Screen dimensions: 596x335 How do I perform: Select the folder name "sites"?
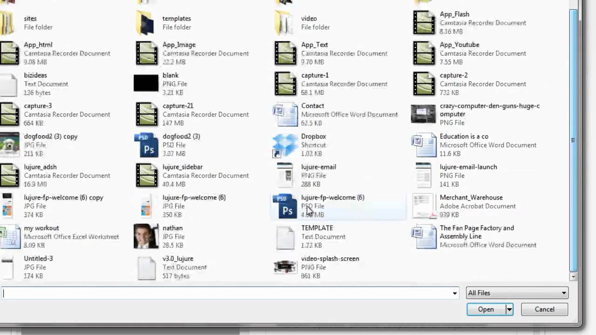click(x=30, y=19)
